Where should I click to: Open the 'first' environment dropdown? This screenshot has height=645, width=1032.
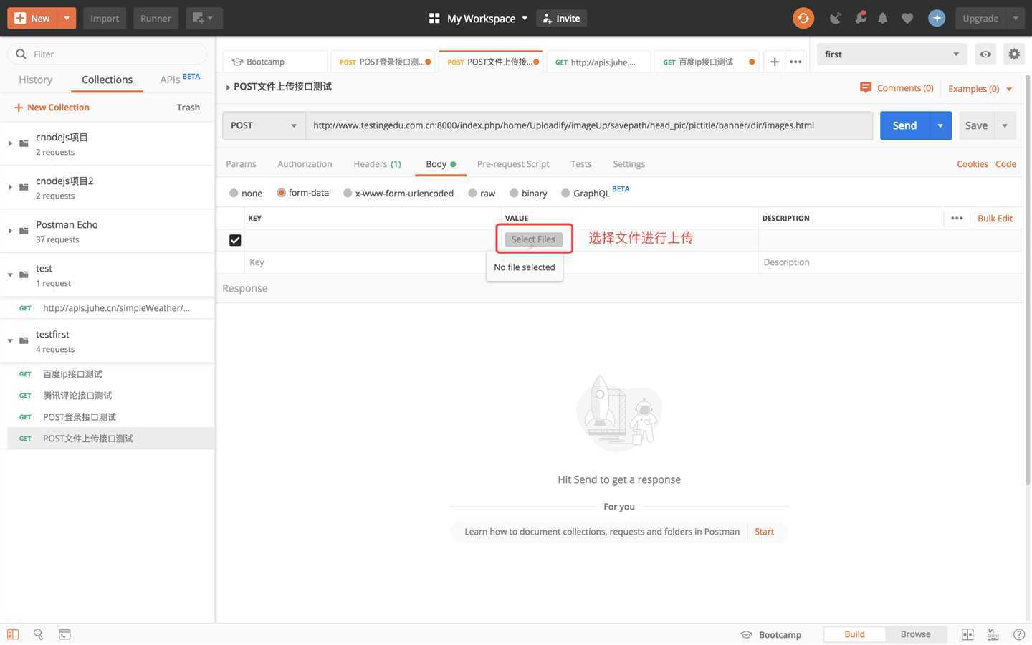(892, 54)
